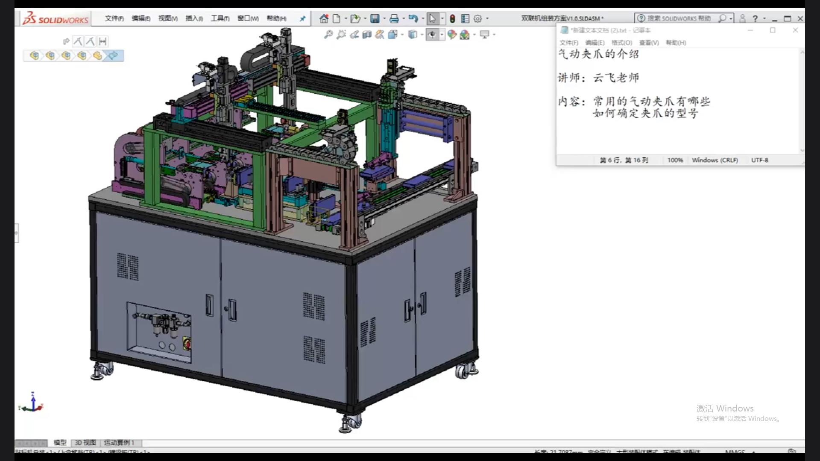Click the Rebuild traffic light icon
Screen dimensions: 820x461
coord(452,18)
